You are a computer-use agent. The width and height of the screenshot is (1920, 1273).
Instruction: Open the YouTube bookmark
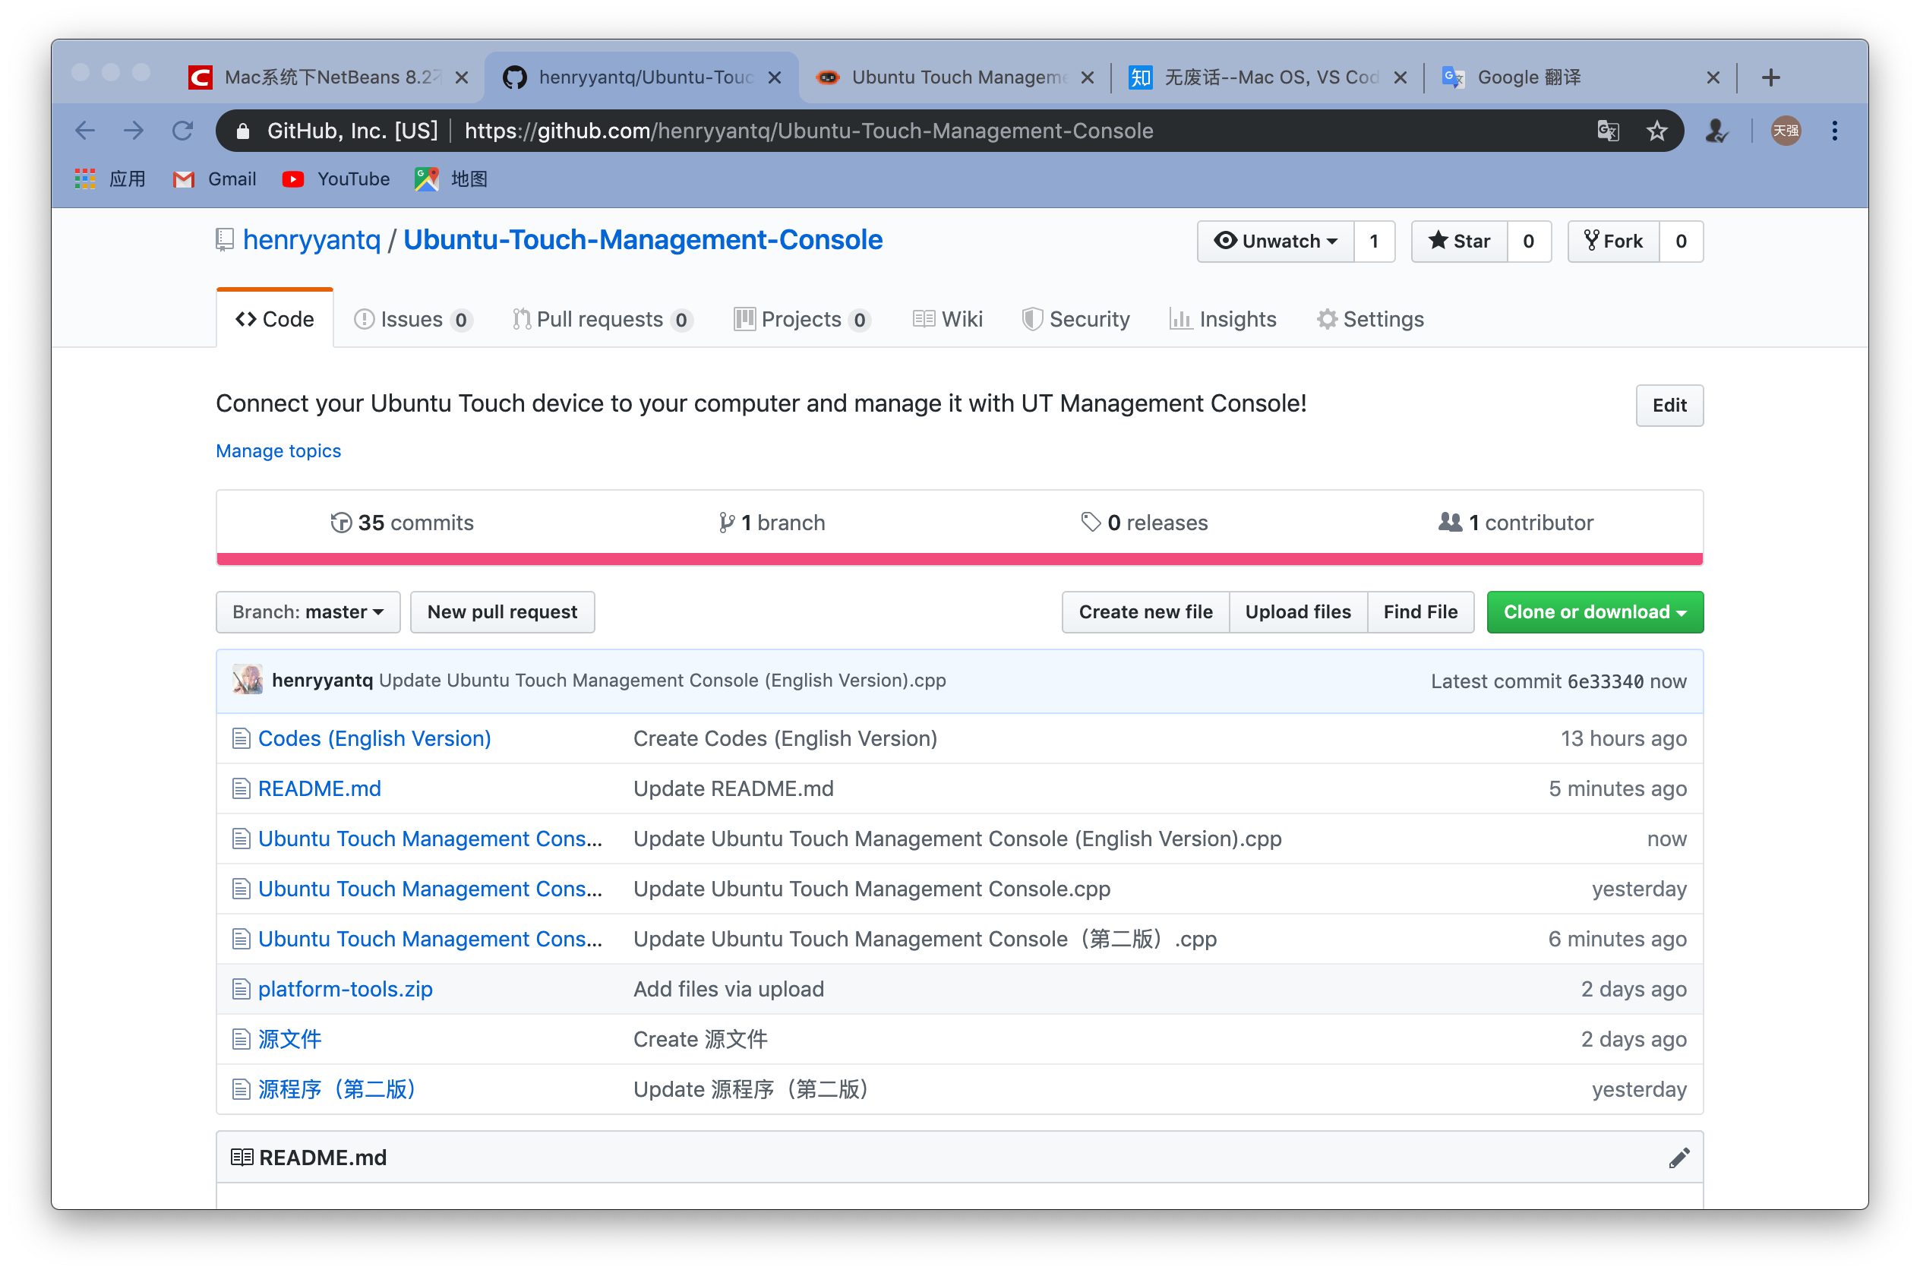(335, 178)
